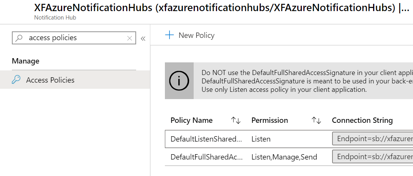Focus the access policies search box
Screen dimensions: 413x176
[x=74, y=38]
